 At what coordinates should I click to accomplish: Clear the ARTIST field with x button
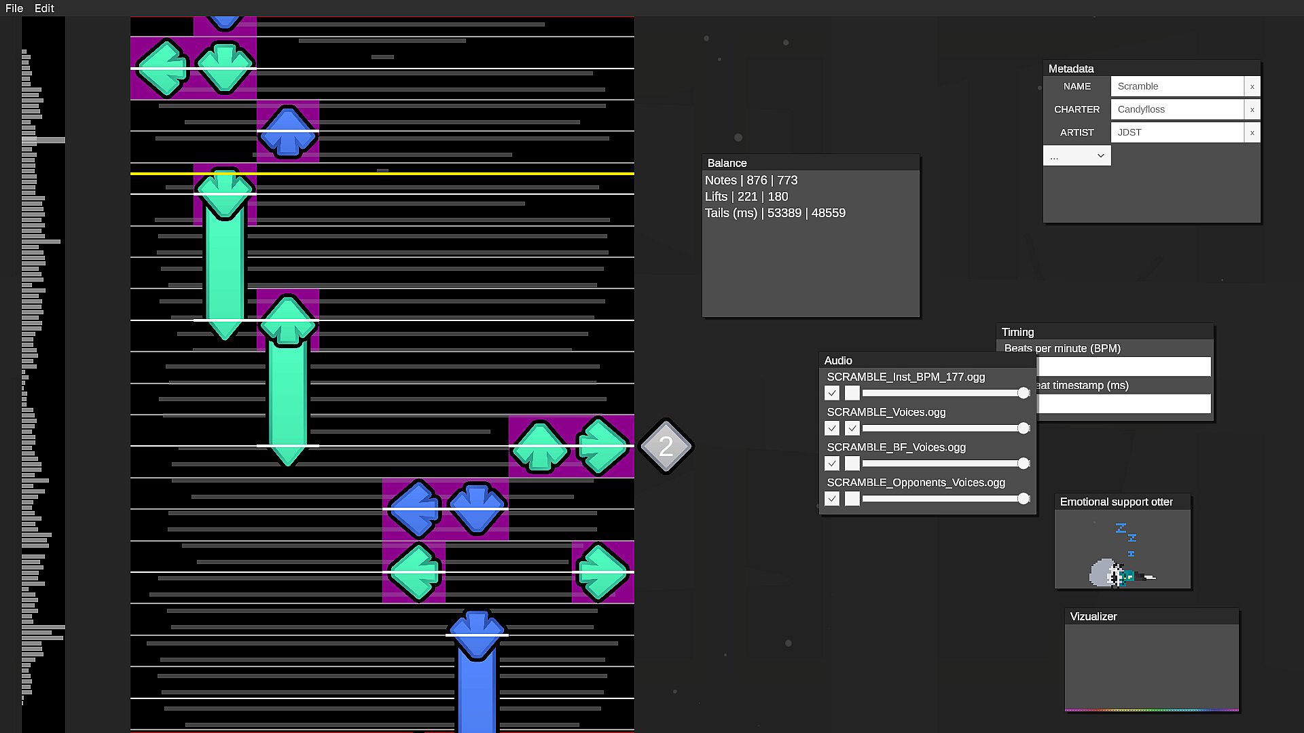click(1252, 132)
